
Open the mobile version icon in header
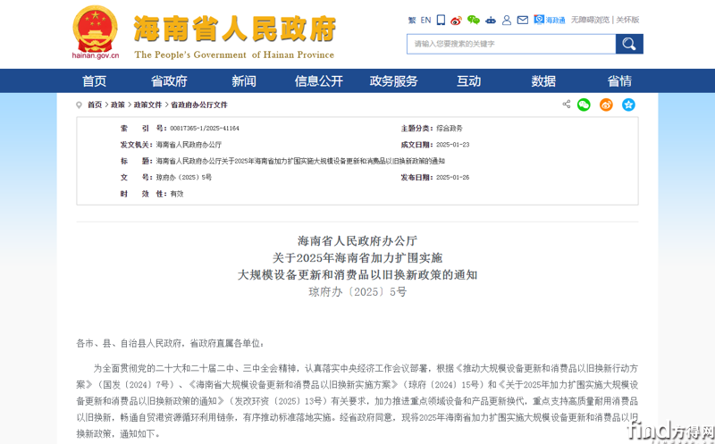pyautogui.click(x=441, y=20)
